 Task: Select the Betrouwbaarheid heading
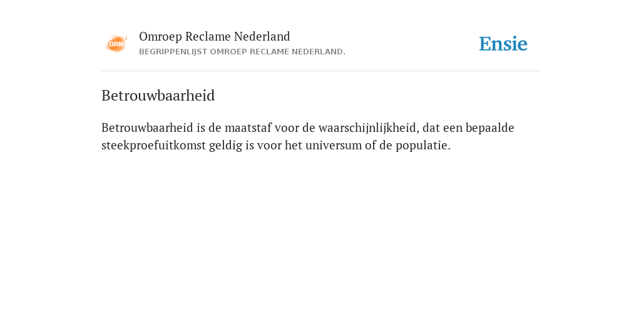(x=158, y=96)
